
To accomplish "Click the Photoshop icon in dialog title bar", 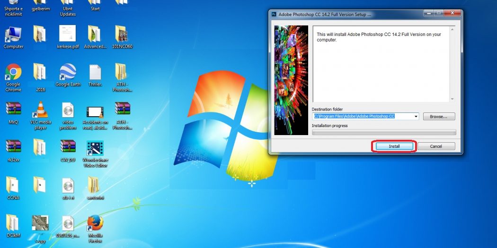I will pyautogui.click(x=274, y=15).
